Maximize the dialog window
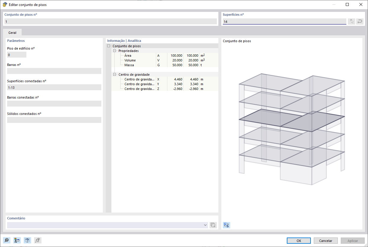 click(347, 4)
